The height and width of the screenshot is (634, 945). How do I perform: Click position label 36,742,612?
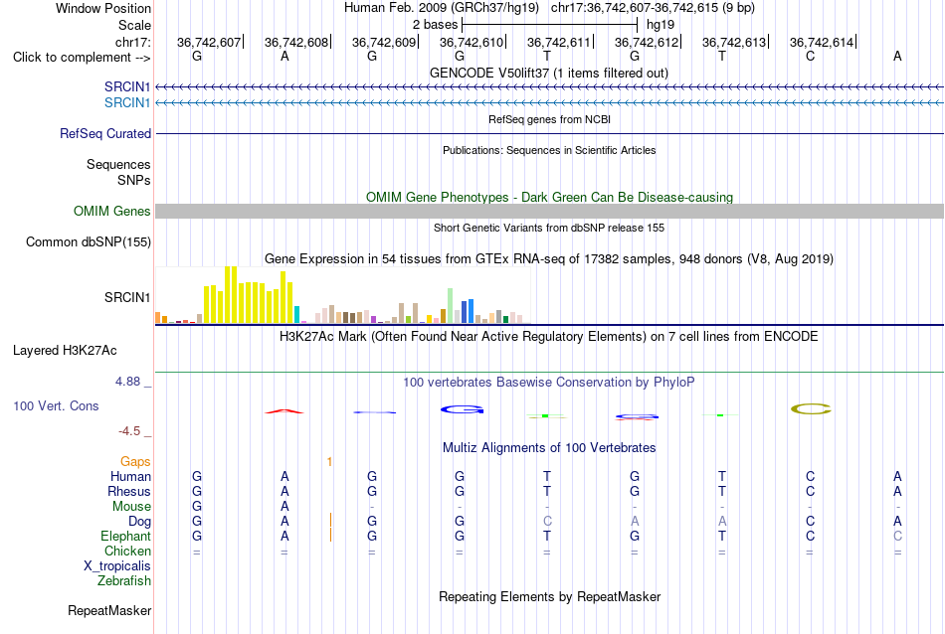[647, 42]
